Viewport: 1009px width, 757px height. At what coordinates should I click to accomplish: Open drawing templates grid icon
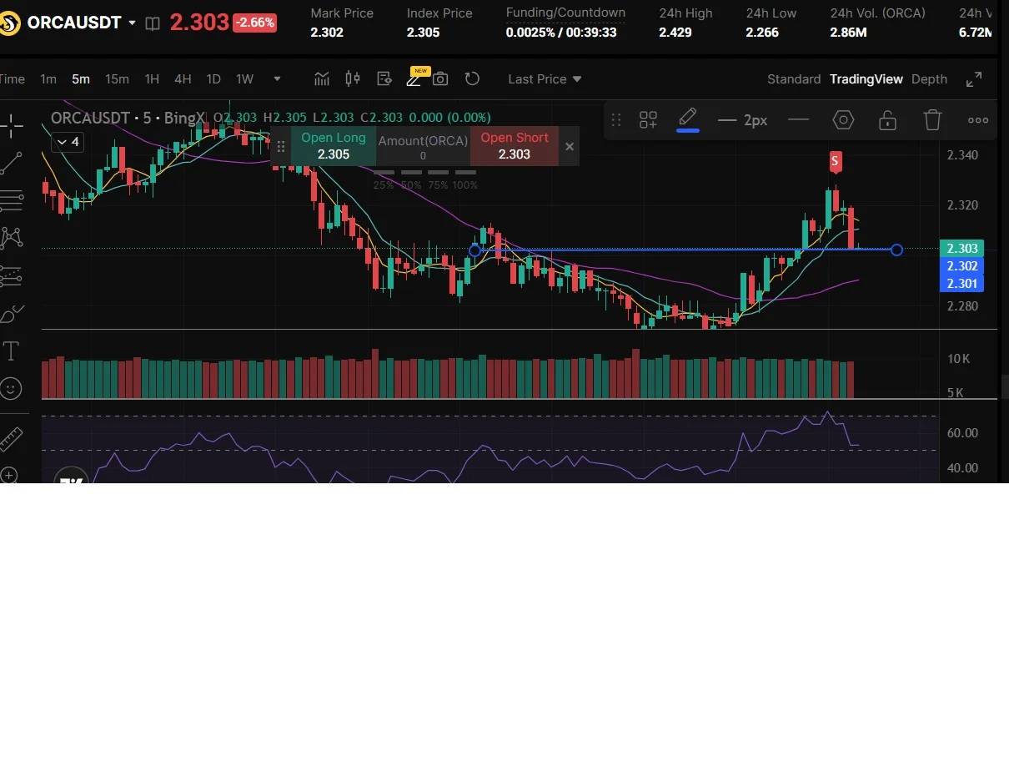click(649, 120)
